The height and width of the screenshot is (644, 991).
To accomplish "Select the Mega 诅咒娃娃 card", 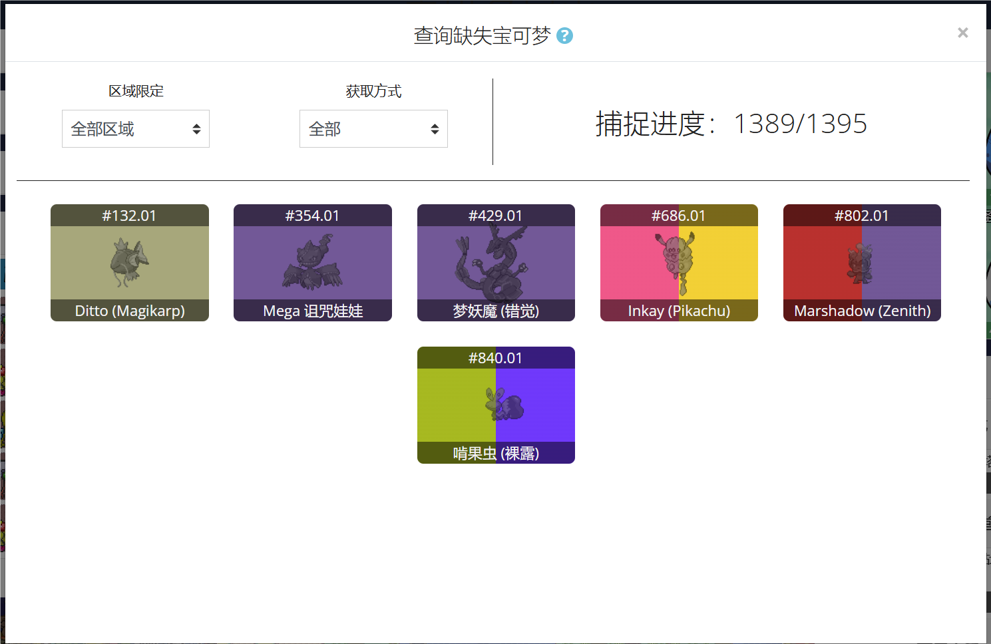I will coord(313,263).
